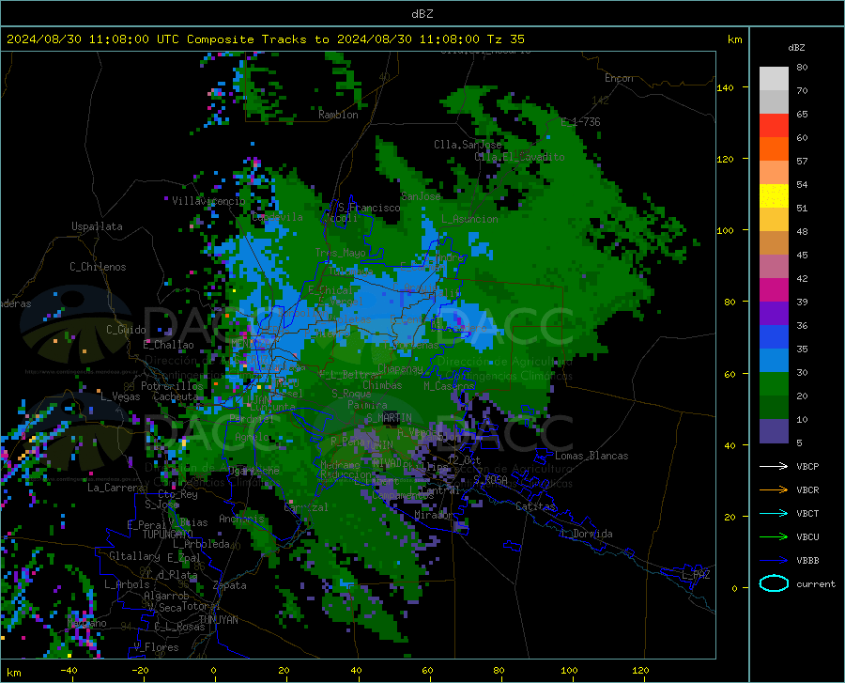Click the x-axis '0' km label
The image size is (845, 683).
pyautogui.click(x=214, y=670)
